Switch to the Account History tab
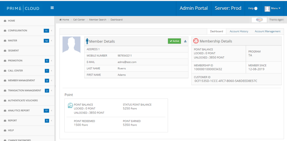287x141 pixels. pos(239,31)
